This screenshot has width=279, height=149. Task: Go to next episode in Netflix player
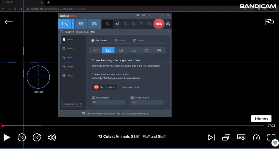pyautogui.click(x=211, y=137)
